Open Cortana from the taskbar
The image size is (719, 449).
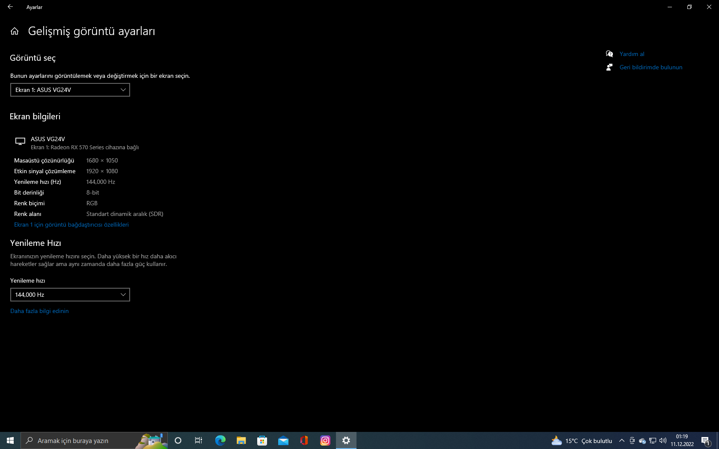(x=178, y=440)
